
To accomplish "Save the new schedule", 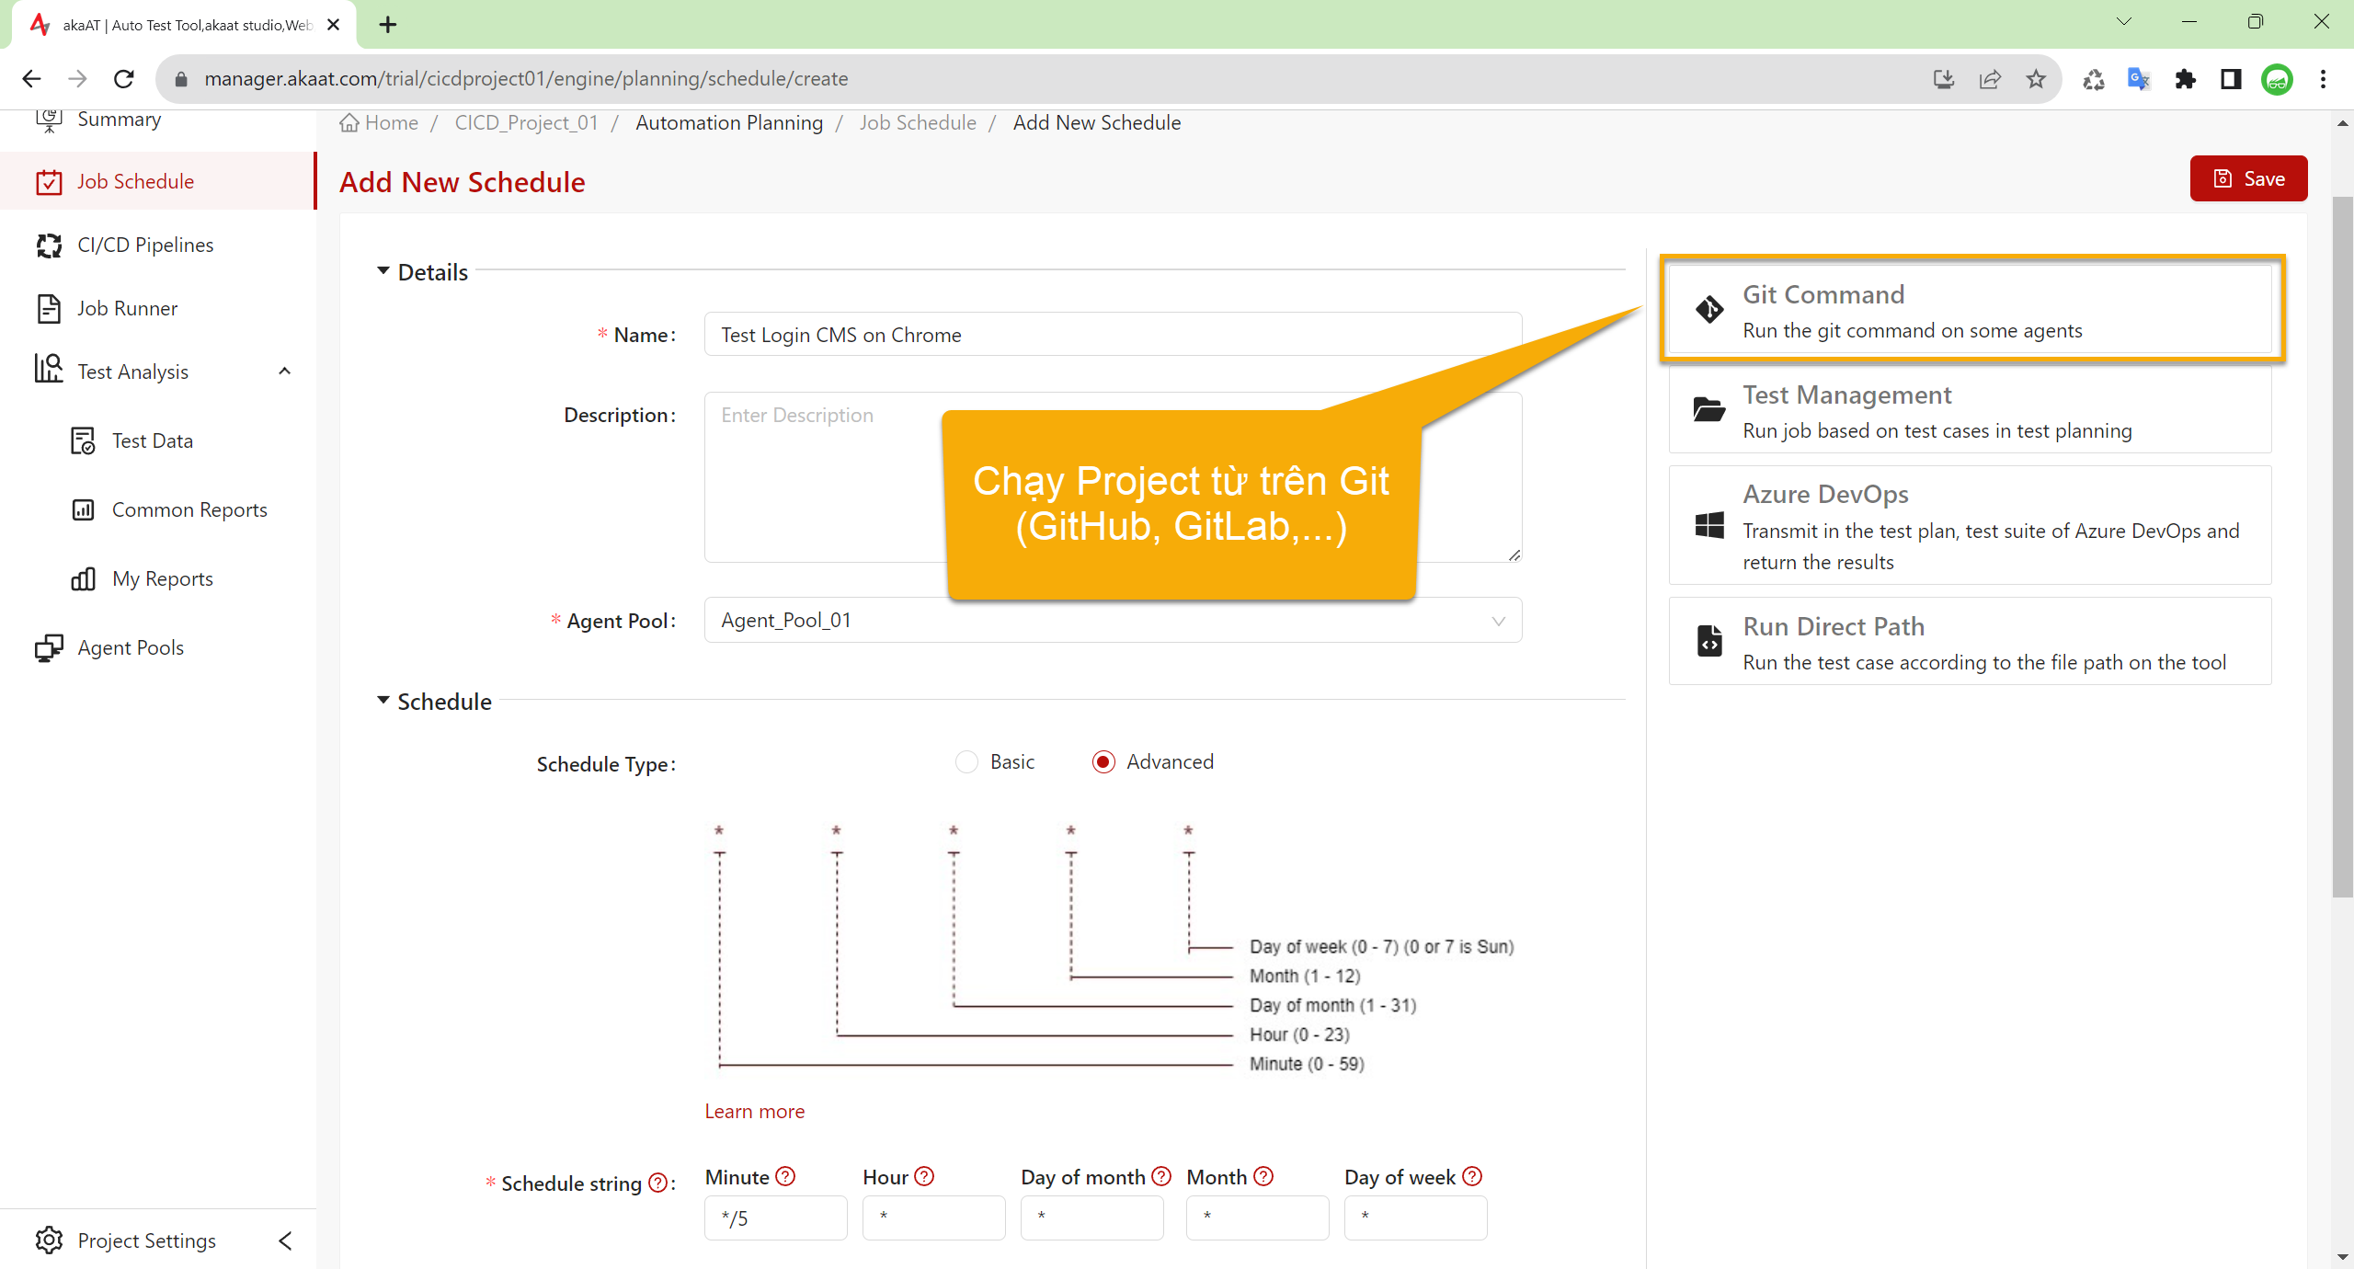I will click(x=2248, y=178).
